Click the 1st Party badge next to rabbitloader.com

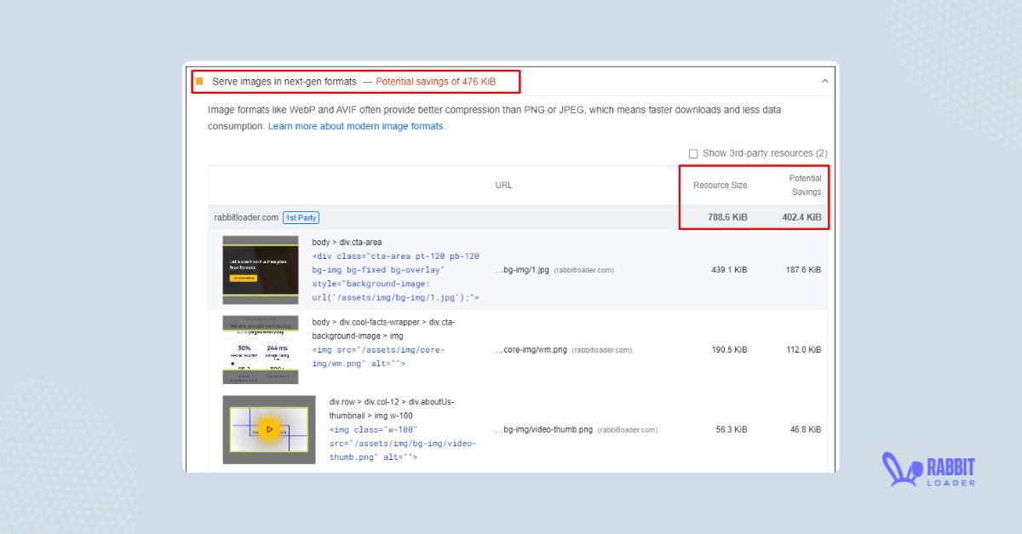[301, 217]
